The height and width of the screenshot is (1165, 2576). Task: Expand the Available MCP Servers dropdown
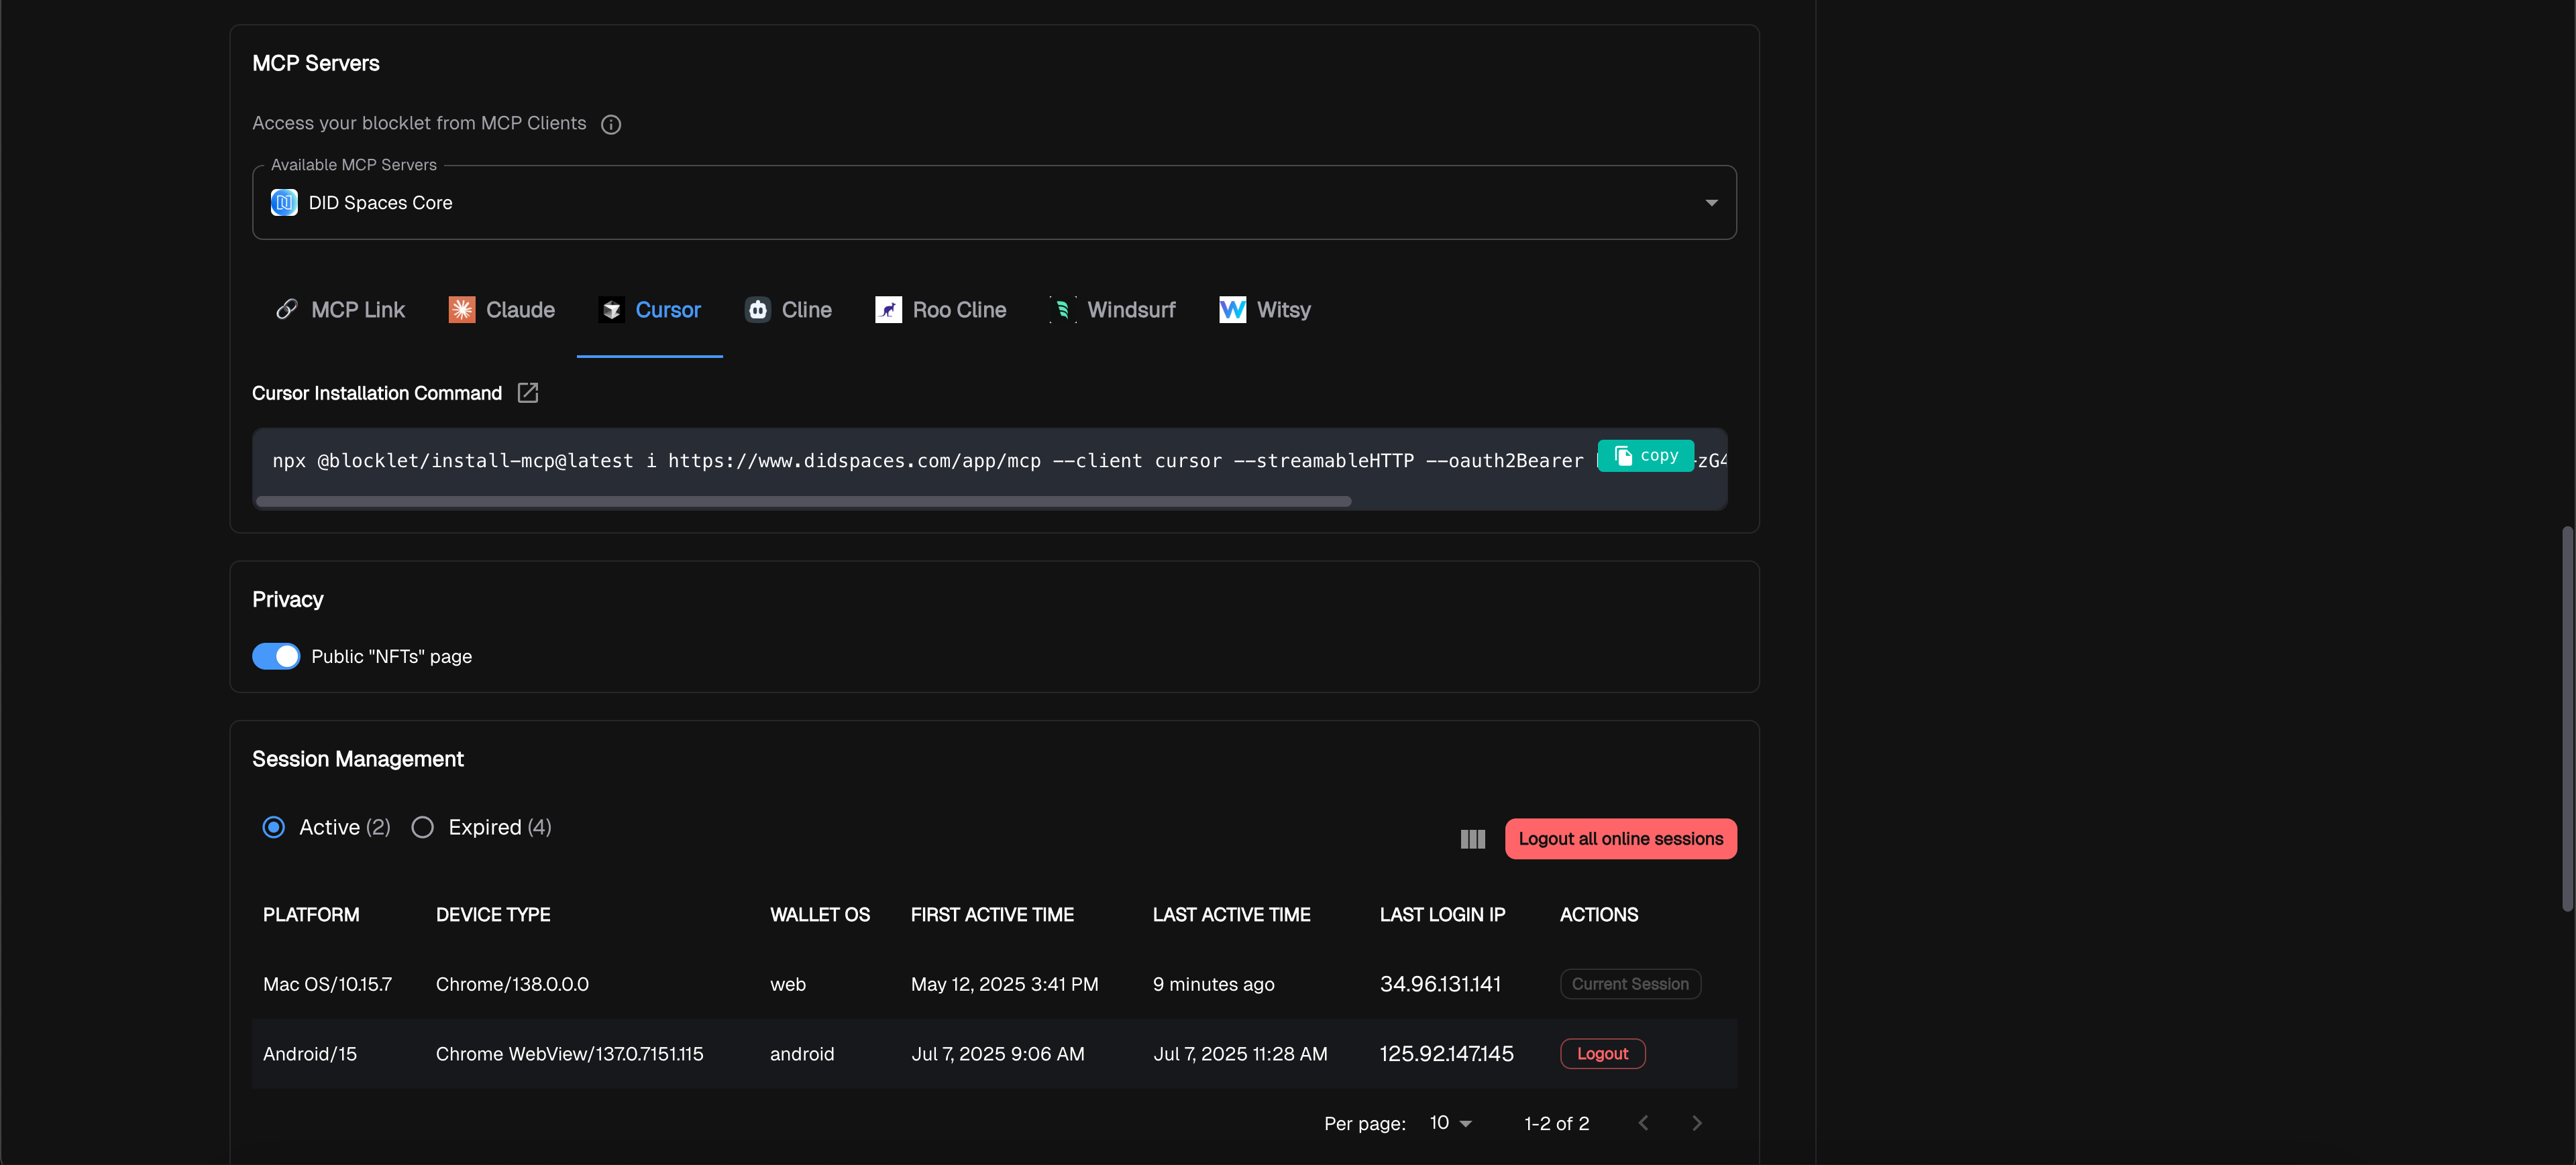coord(1711,203)
